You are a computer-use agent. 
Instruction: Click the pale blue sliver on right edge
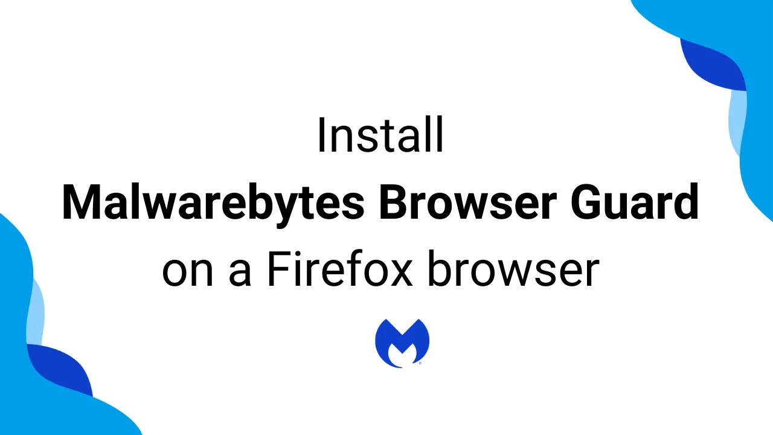pos(738,124)
